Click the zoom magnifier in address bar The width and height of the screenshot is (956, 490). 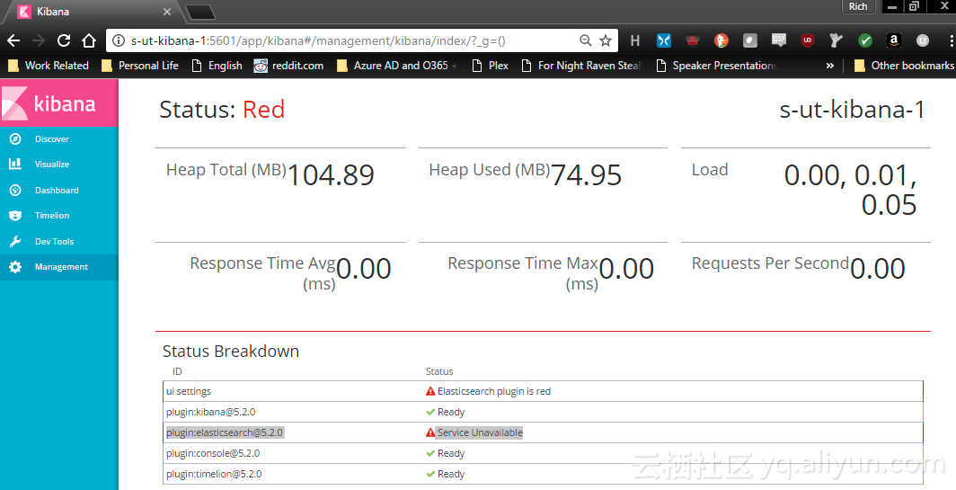(585, 40)
